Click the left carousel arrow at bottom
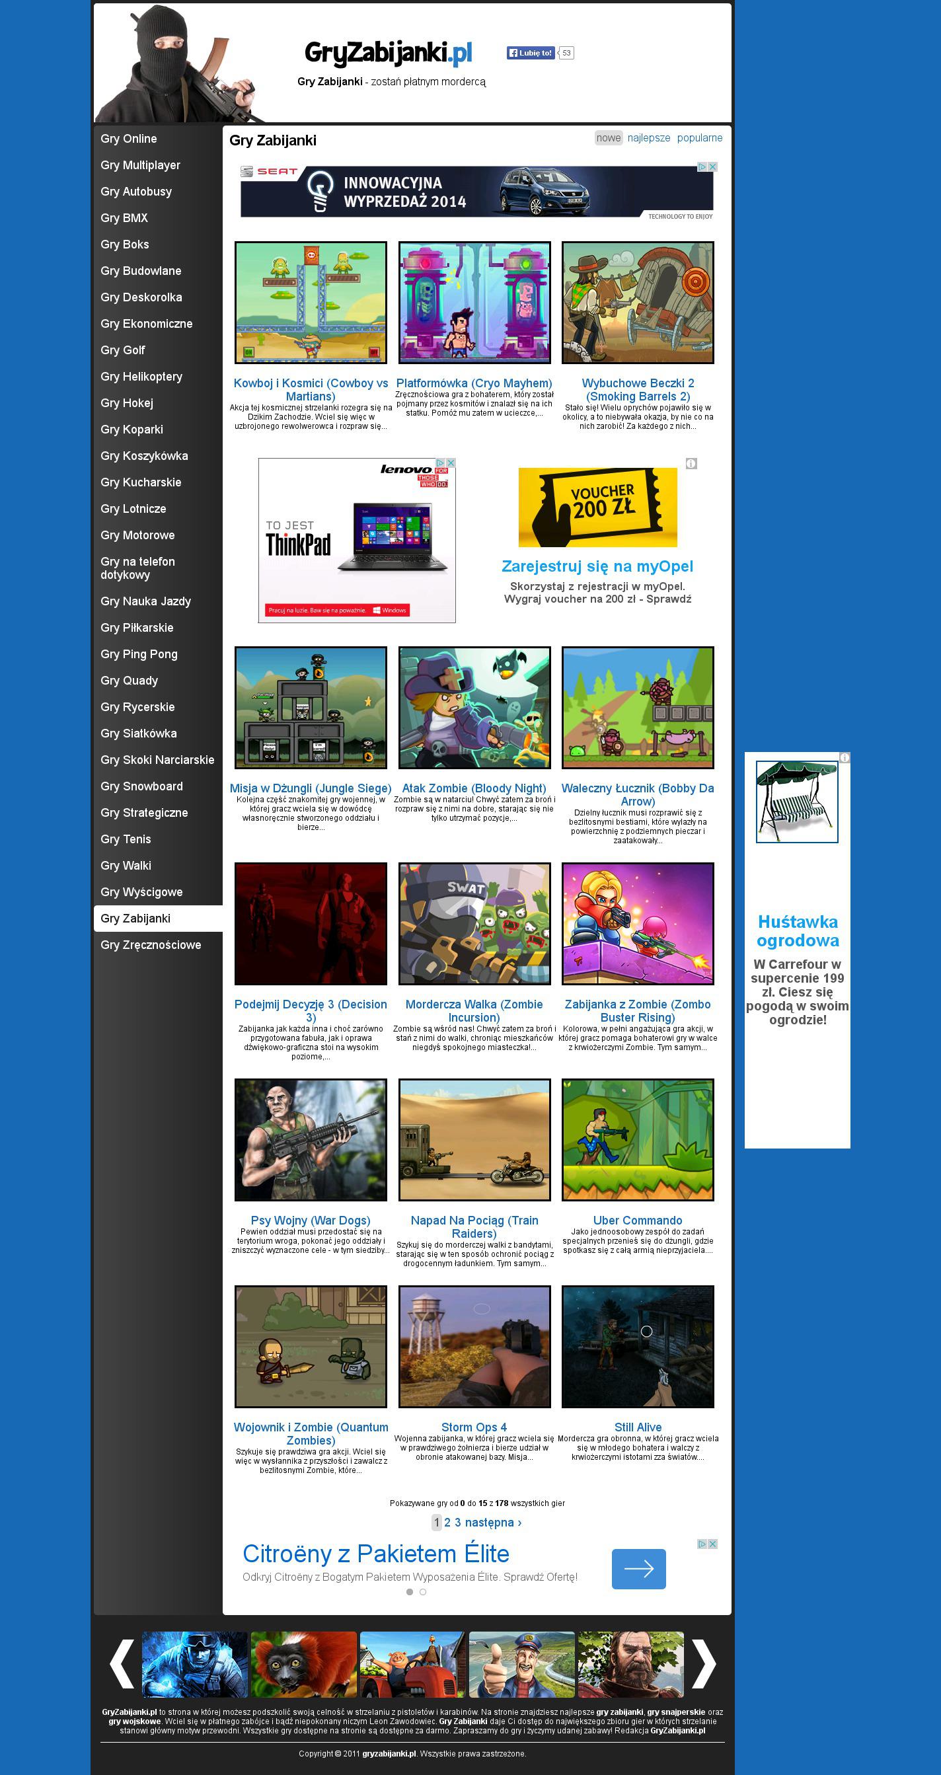 [122, 1664]
